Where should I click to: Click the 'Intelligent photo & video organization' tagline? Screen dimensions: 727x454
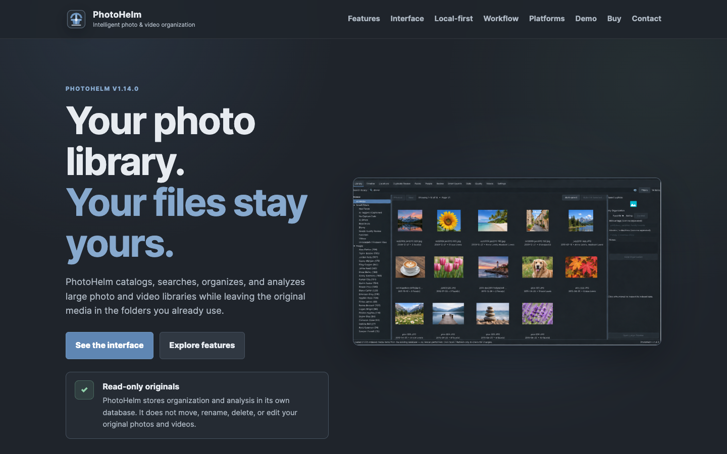tap(144, 25)
